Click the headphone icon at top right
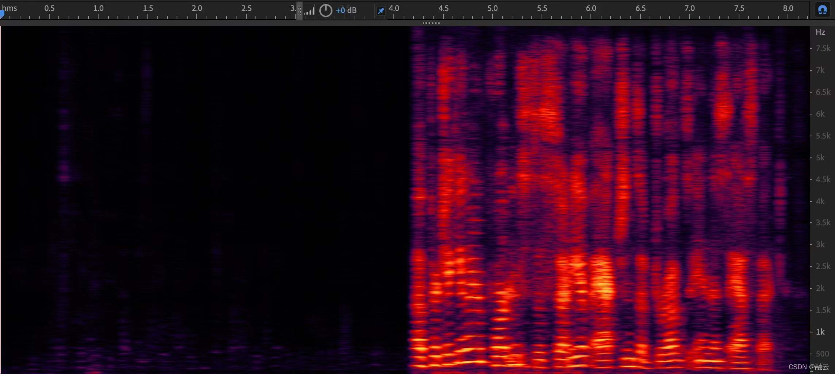 coord(823,10)
